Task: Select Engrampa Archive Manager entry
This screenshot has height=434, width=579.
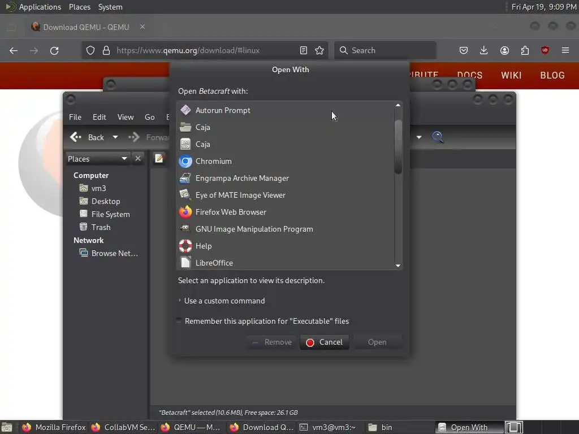Action: click(x=286, y=178)
